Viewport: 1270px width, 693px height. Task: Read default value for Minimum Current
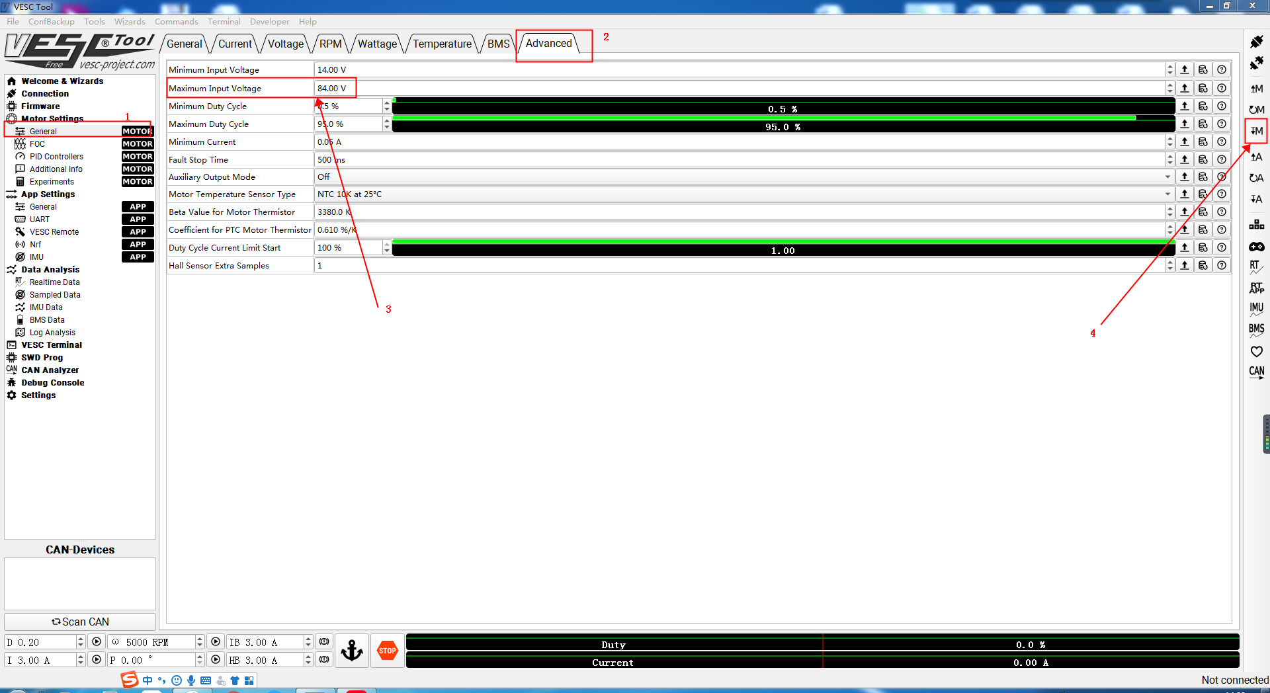click(x=1203, y=142)
